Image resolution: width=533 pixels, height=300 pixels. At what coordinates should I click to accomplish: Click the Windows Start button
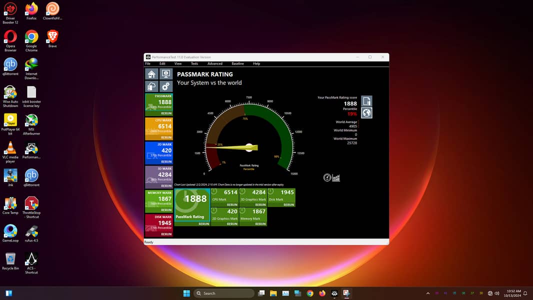click(x=186, y=293)
